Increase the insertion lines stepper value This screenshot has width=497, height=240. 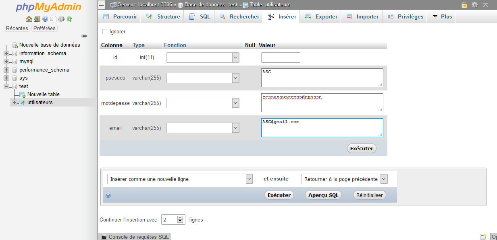(180, 218)
